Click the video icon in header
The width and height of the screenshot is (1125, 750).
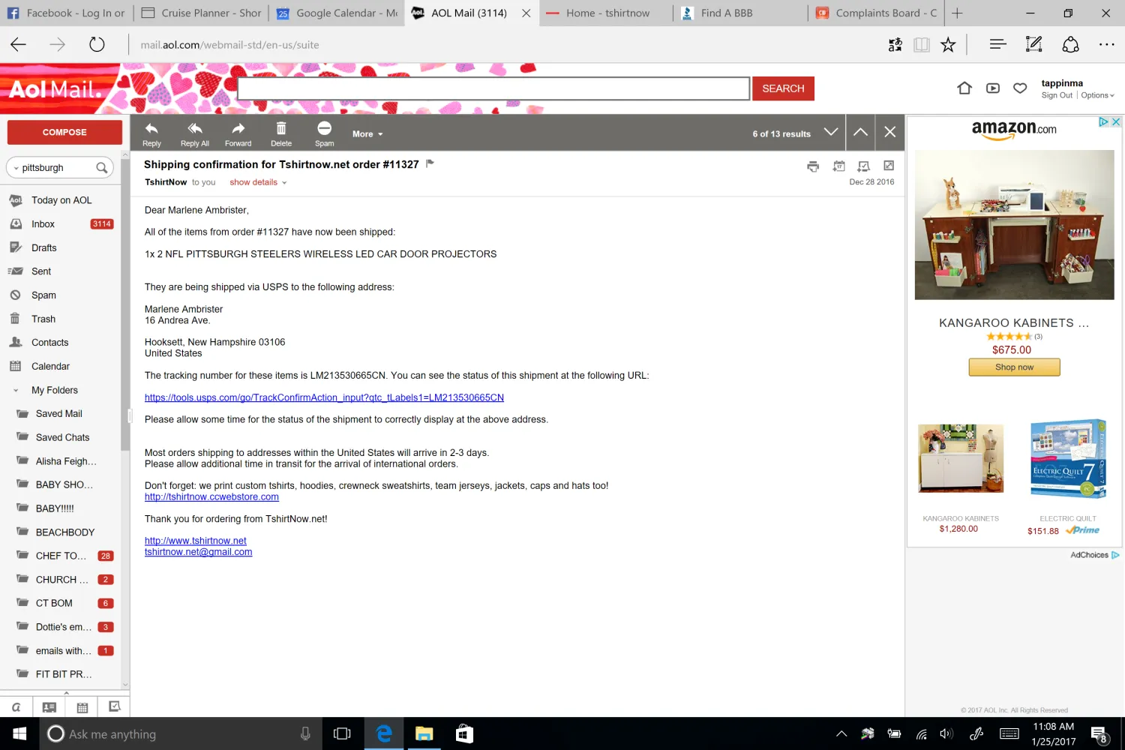[993, 88]
